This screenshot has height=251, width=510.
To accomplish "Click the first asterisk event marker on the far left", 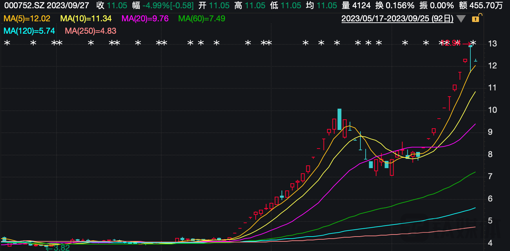I will click(7, 44).
